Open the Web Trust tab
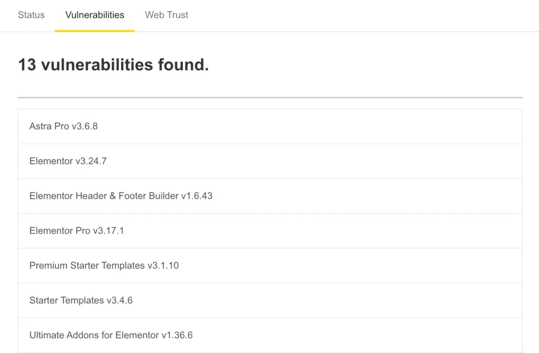 166,15
